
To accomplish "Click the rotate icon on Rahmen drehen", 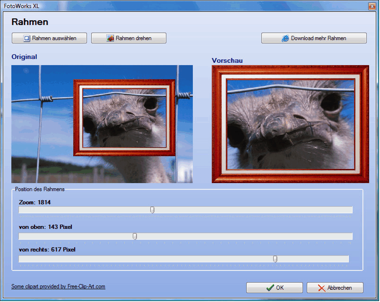I will [110, 38].
